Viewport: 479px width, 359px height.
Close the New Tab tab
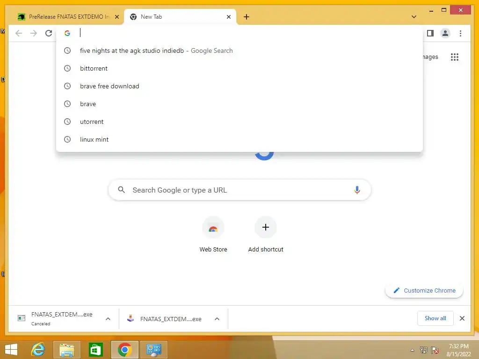228,17
